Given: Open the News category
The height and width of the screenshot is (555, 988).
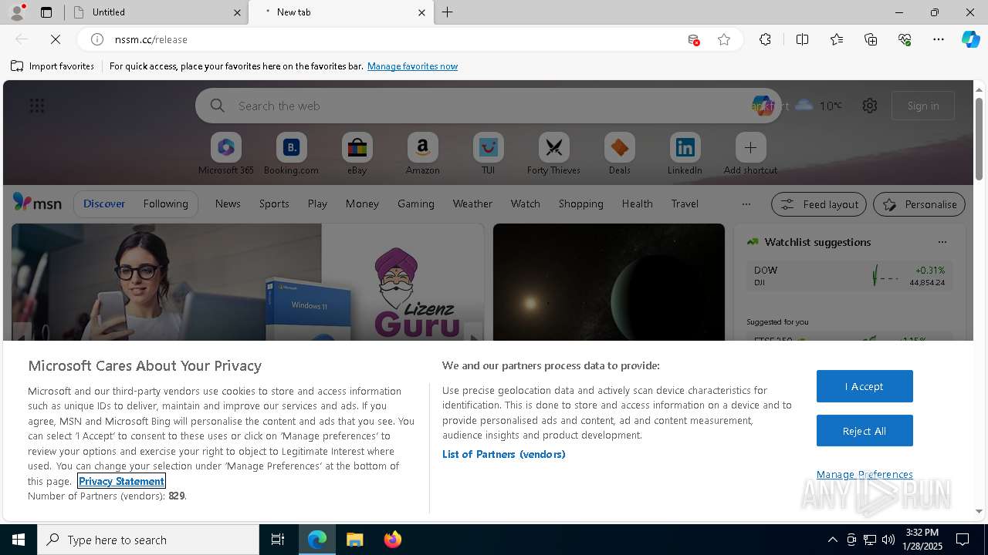Looking at the screenshot, I should (228, 203).
